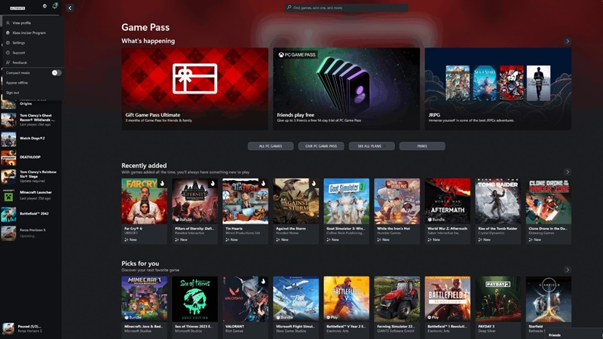Open Settings from the profile menu

[32, 43]
